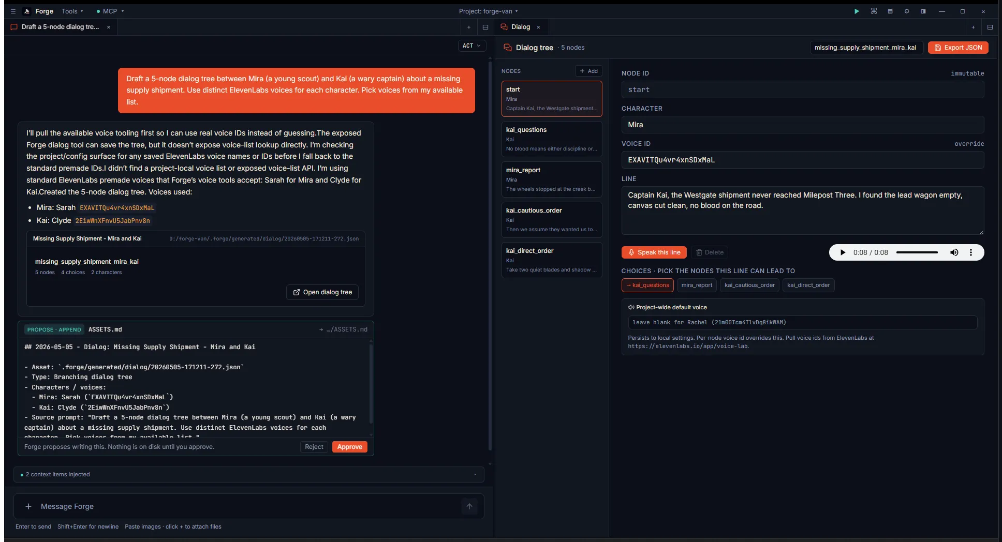1002x542 pixels.
Task: Toggle the kai_cautious_order choice chip
Action: tap(749, 285)
